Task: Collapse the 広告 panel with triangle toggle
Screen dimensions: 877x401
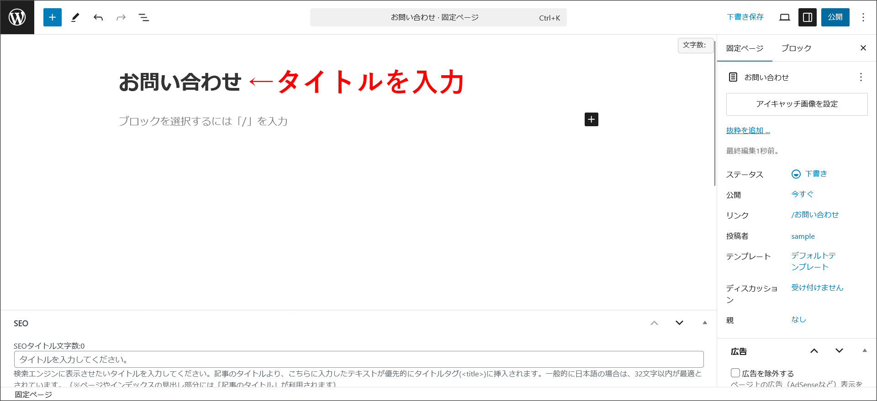Action: [864, 350]
